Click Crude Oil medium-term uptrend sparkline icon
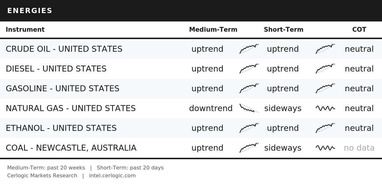This screenshot has width=382, height=184. 249,49
